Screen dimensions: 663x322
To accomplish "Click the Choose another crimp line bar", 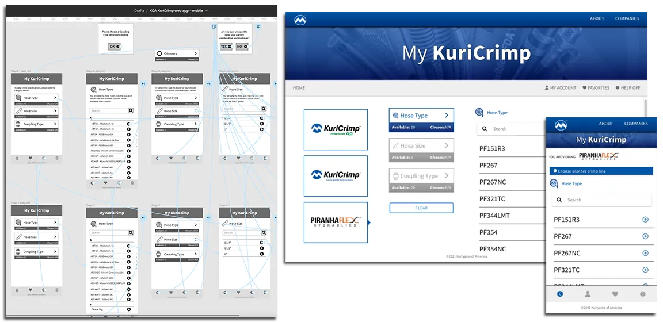I will 601,171.
